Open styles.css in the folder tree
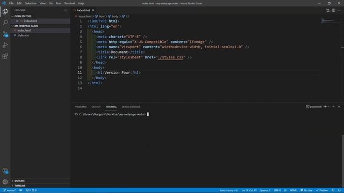This screenshot has height=193, width=344. coord(41,35)
